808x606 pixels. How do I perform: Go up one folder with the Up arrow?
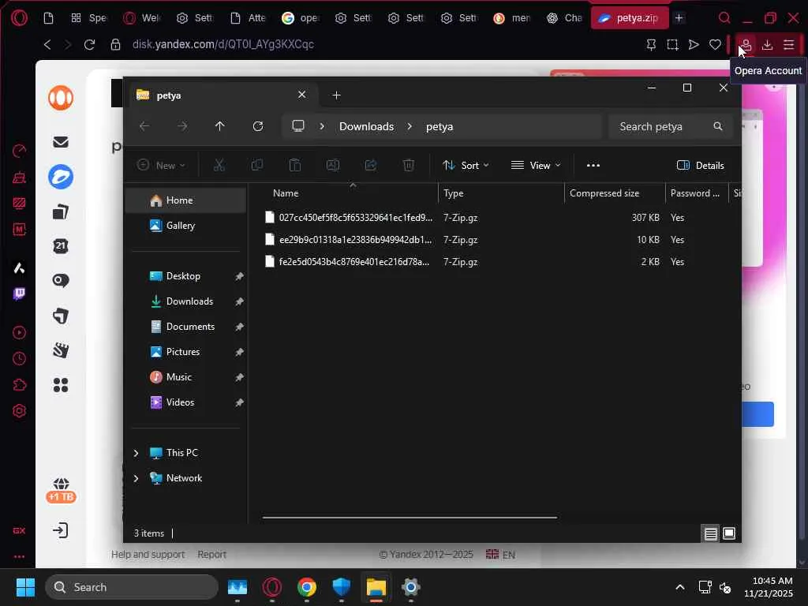219,126
